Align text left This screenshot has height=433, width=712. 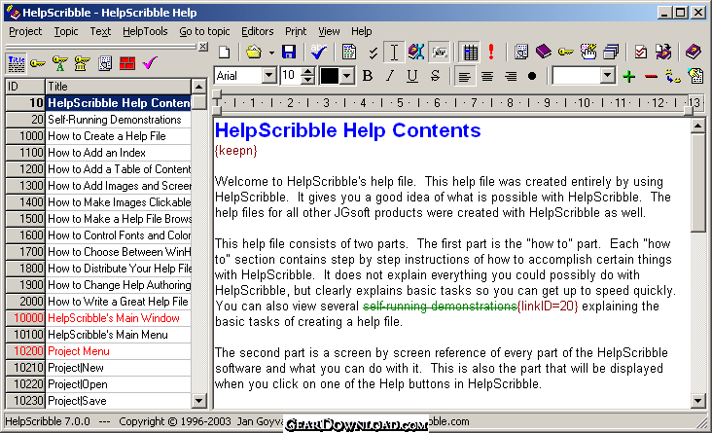click(x=464, y=76)
